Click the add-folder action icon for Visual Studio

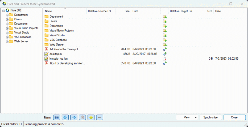[x=165, y=35]
